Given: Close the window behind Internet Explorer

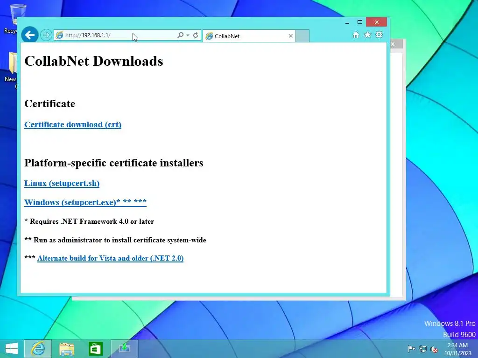Looking at the screenshot, I should (393, 44).
